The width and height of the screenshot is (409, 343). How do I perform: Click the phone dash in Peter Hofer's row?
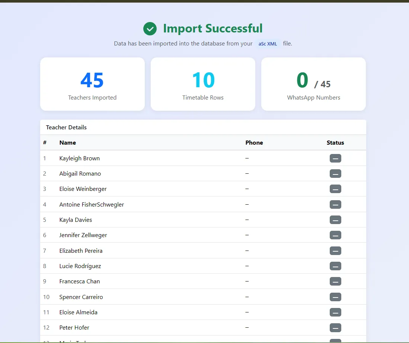[247, 327]
